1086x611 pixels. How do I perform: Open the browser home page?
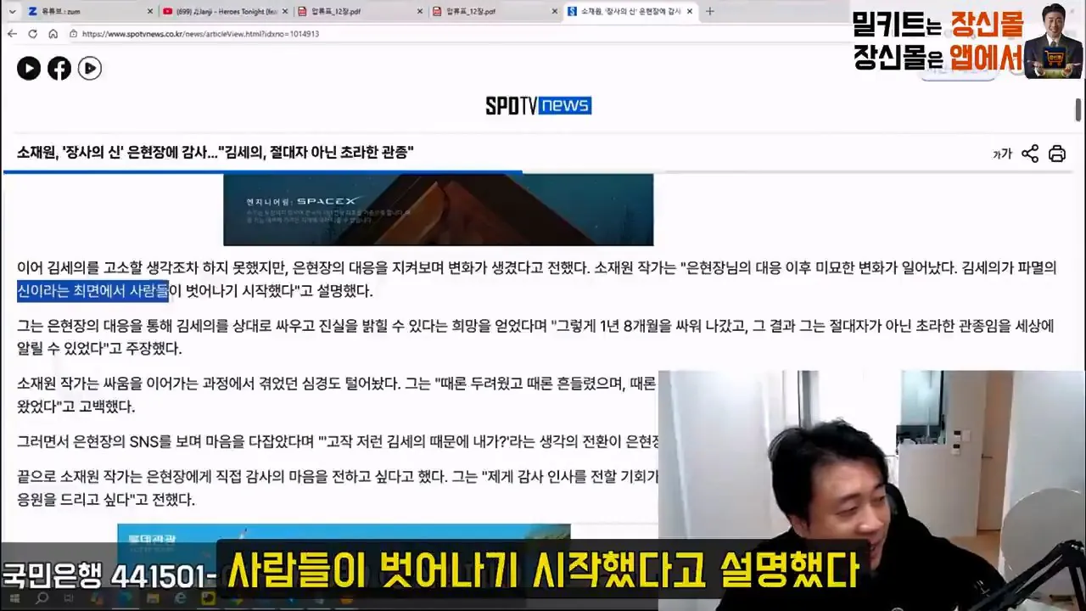pos(53,34)
